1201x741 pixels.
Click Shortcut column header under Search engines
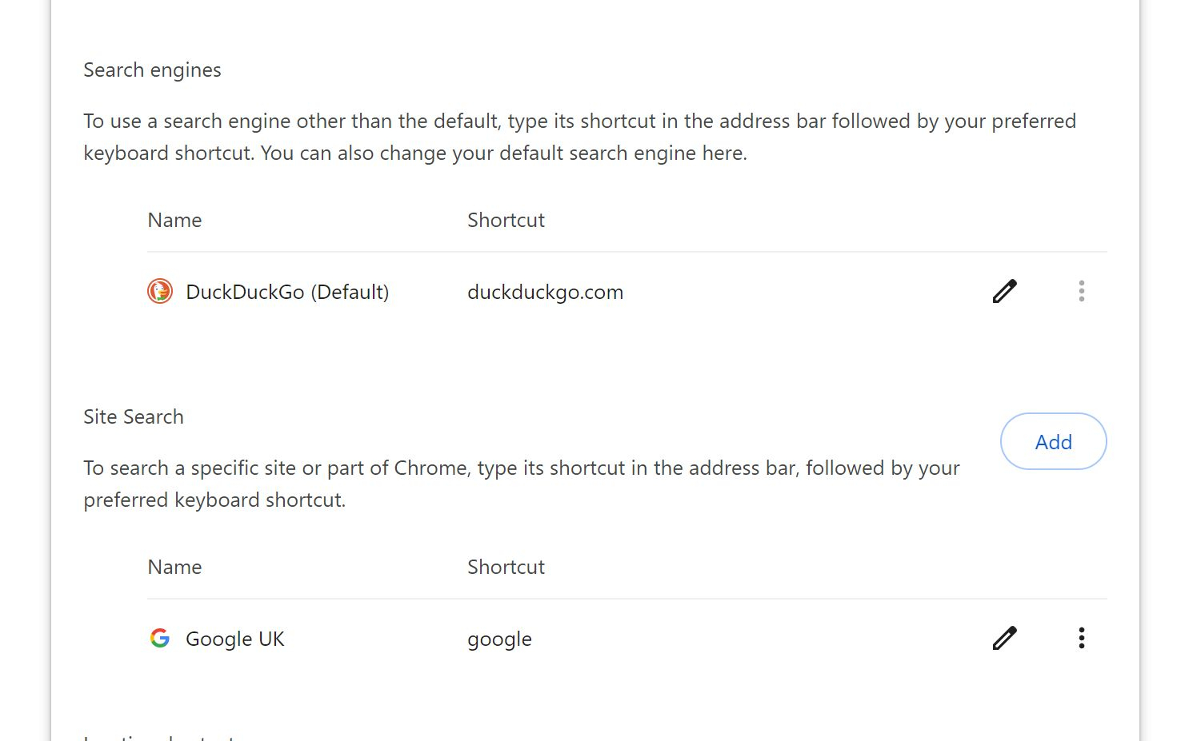click(x=506, y=220)
